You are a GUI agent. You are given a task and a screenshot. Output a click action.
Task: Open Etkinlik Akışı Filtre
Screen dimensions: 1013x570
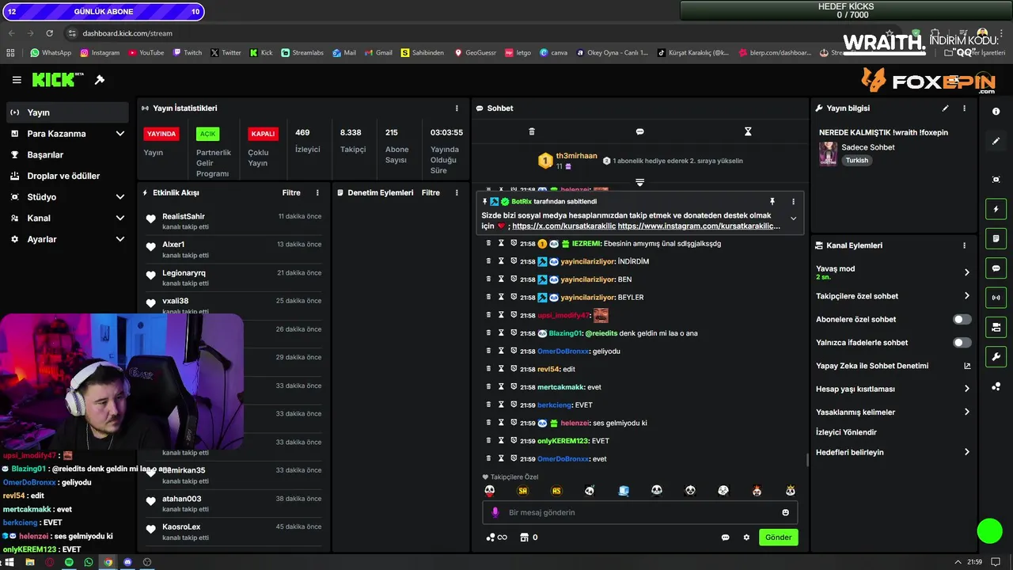(291, 192)
